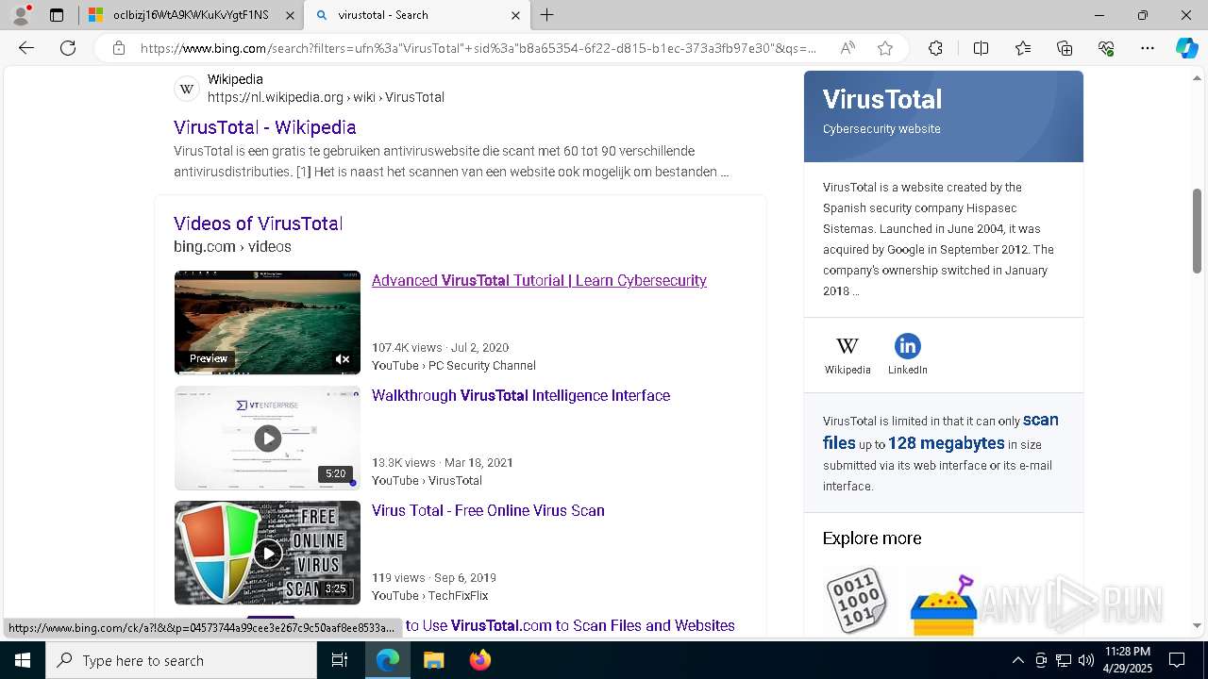Open the Collections icon
Screen dimensions: 1208x679
click(1065, 48)
